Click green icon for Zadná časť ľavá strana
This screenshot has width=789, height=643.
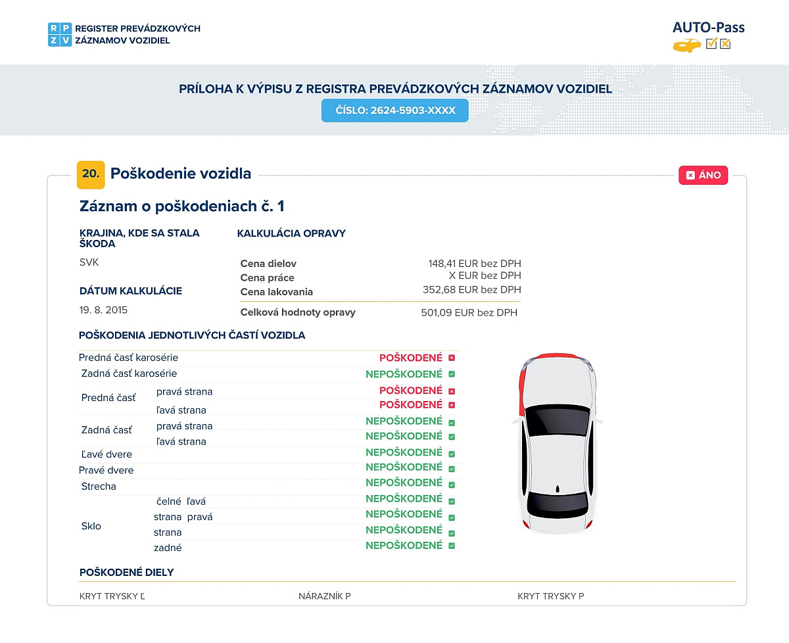tap(452, 437)
